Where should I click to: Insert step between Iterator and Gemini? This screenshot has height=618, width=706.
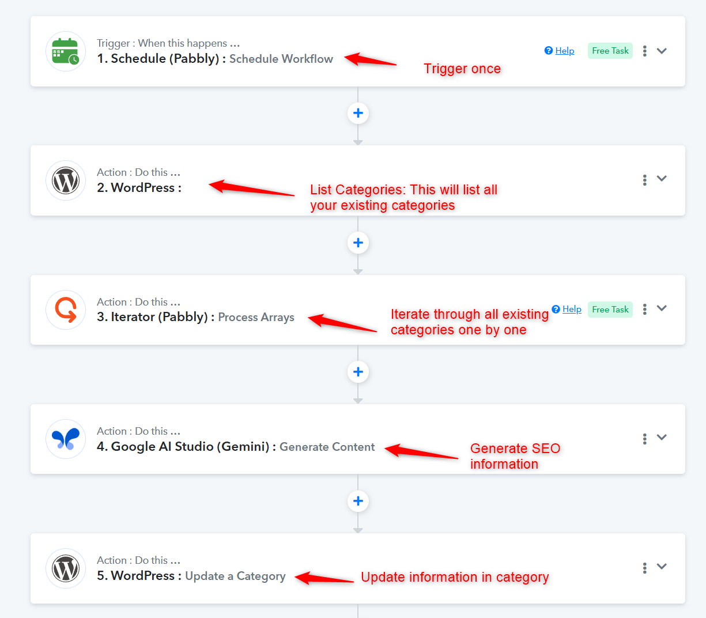(x=358, y=372)
